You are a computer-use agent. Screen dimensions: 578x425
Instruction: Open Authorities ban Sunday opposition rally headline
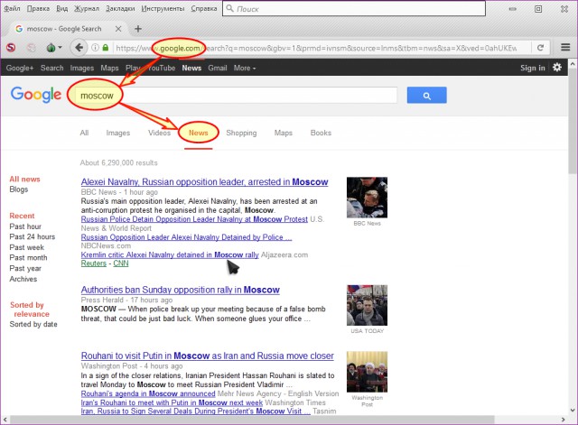[x=181, y=290]
